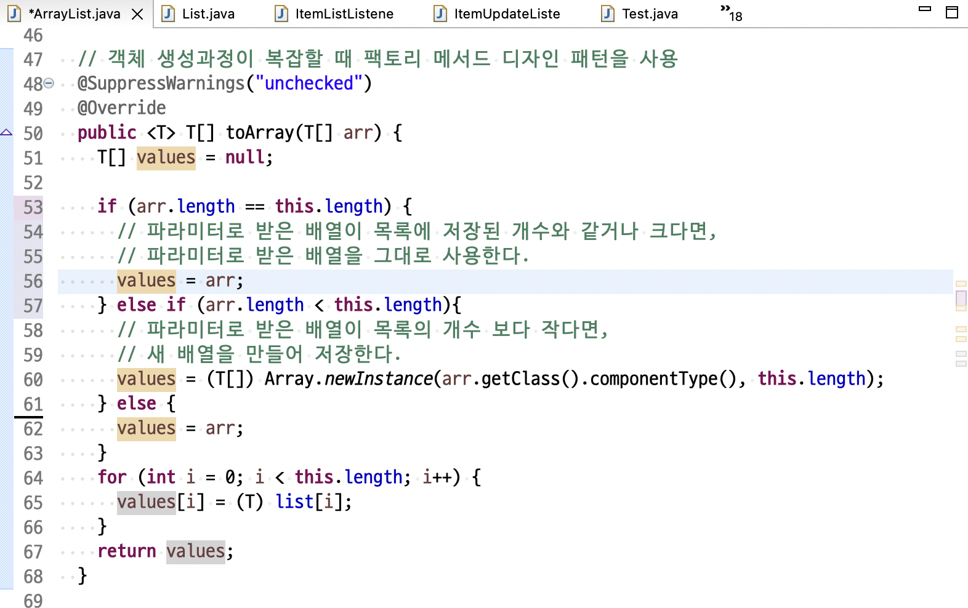
Task: Place cursor on "toArray" method name
Action: [x=260, y=132]
